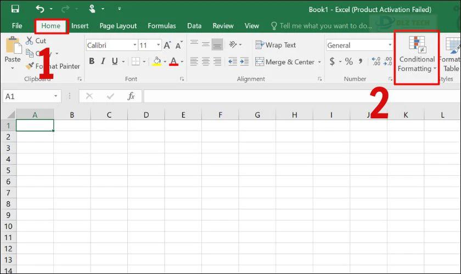Click the Paste clipboard icon

coord(13,45)
